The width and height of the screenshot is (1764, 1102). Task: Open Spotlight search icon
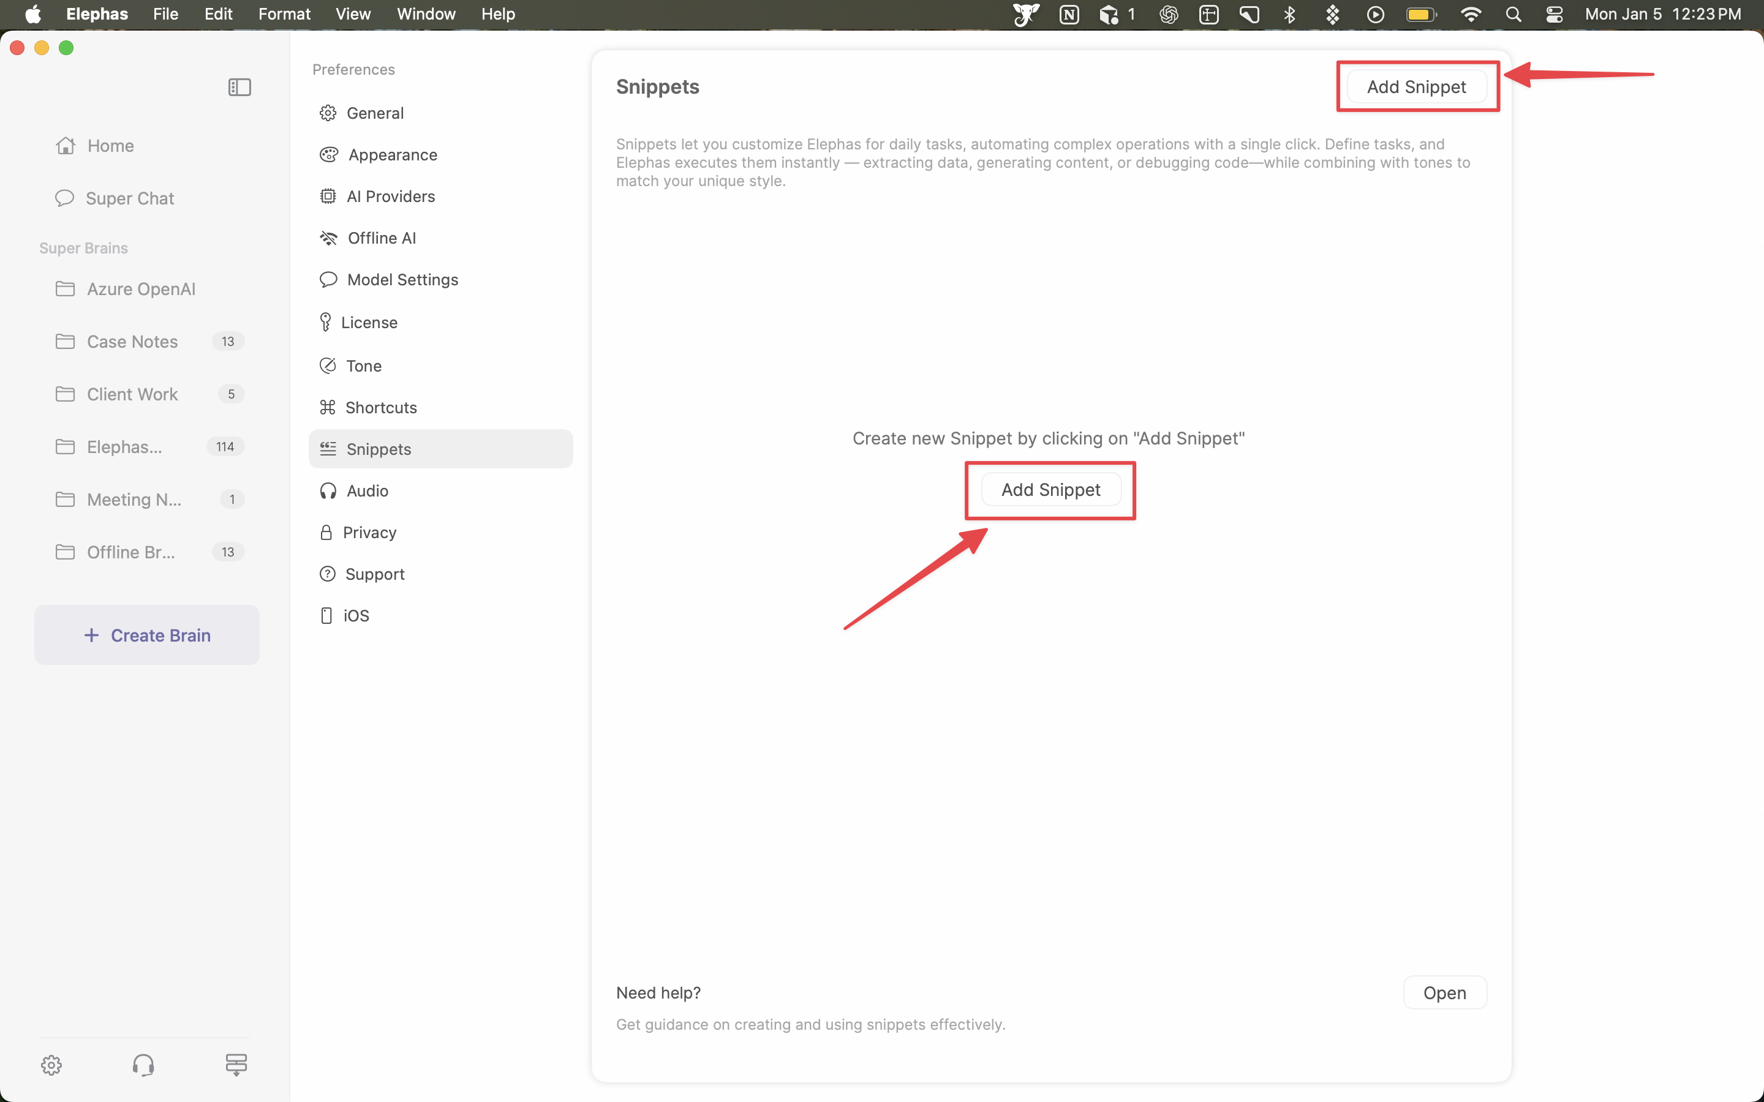pos(1513,14)
